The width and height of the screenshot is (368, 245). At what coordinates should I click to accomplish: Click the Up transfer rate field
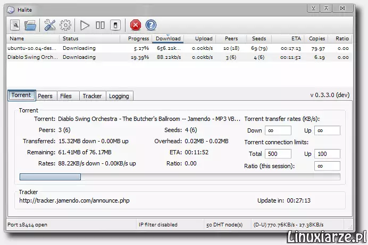click(327, 130)
